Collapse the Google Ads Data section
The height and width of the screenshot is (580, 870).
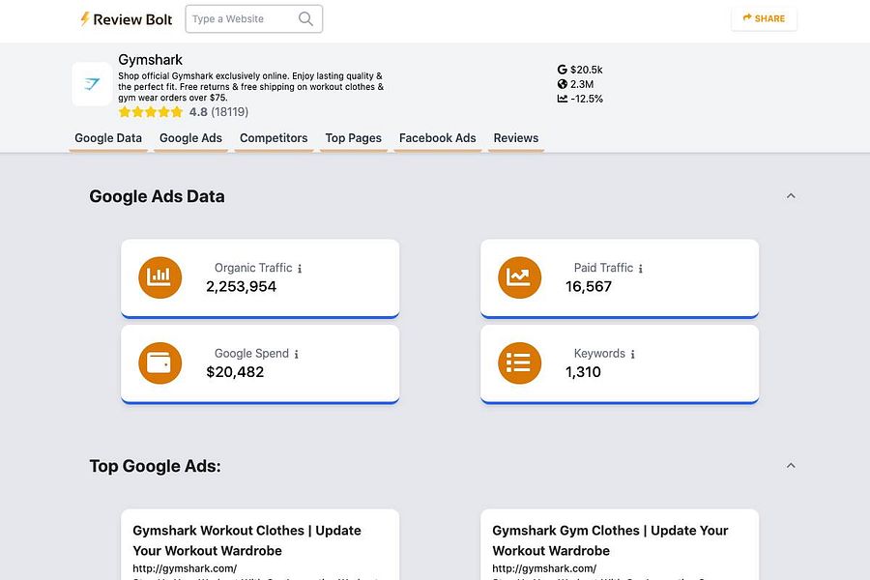(791, 196)
